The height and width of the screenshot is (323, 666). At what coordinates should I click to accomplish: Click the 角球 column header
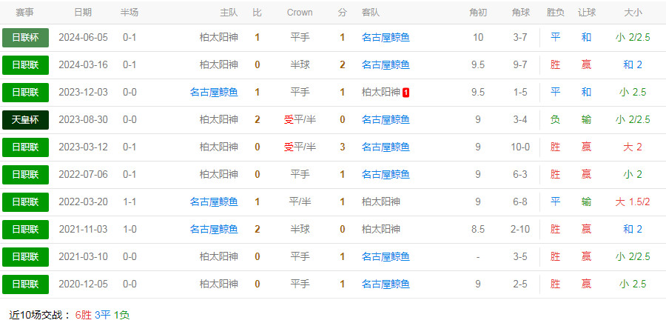[x=520, y=13]
